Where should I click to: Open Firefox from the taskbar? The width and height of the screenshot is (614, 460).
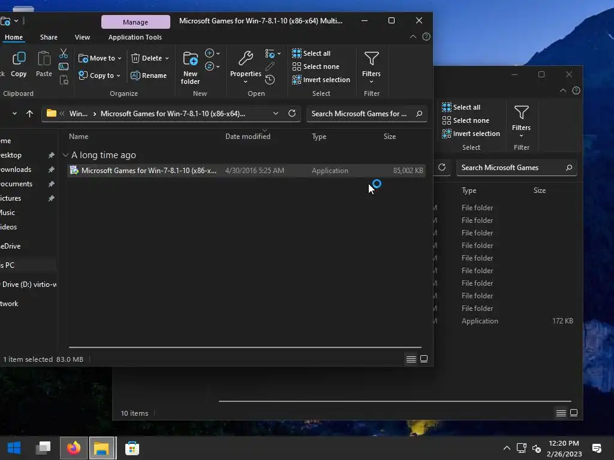pyautogui.click(x=73, y=448)
